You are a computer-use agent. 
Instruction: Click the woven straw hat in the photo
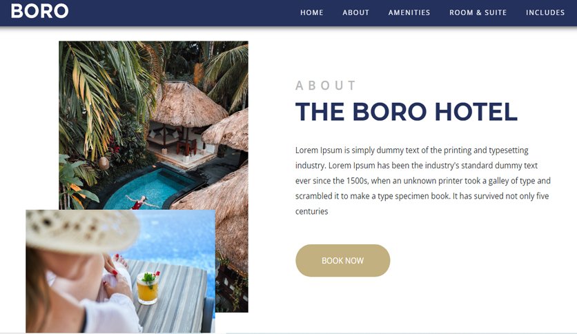pyautogui.click(x=82, y=231)
